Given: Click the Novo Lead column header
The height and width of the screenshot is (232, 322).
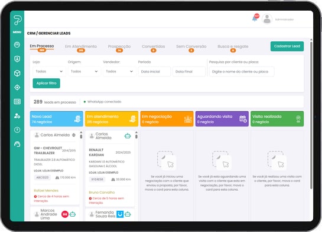Looking at the screenshot, I should click(x=56, y=119).
